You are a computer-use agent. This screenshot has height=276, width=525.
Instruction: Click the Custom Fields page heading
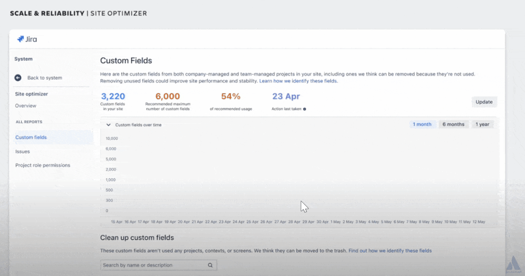tap(126, 60)
